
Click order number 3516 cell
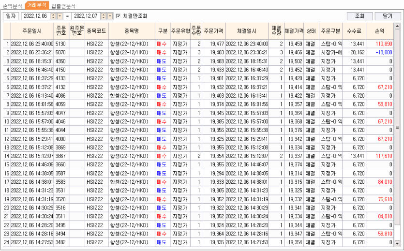click(x=61, y=208)
